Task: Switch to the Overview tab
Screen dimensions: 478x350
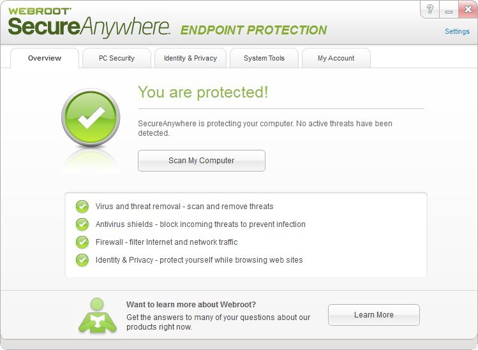Action: pyautogui.click(x=45, y=58)
